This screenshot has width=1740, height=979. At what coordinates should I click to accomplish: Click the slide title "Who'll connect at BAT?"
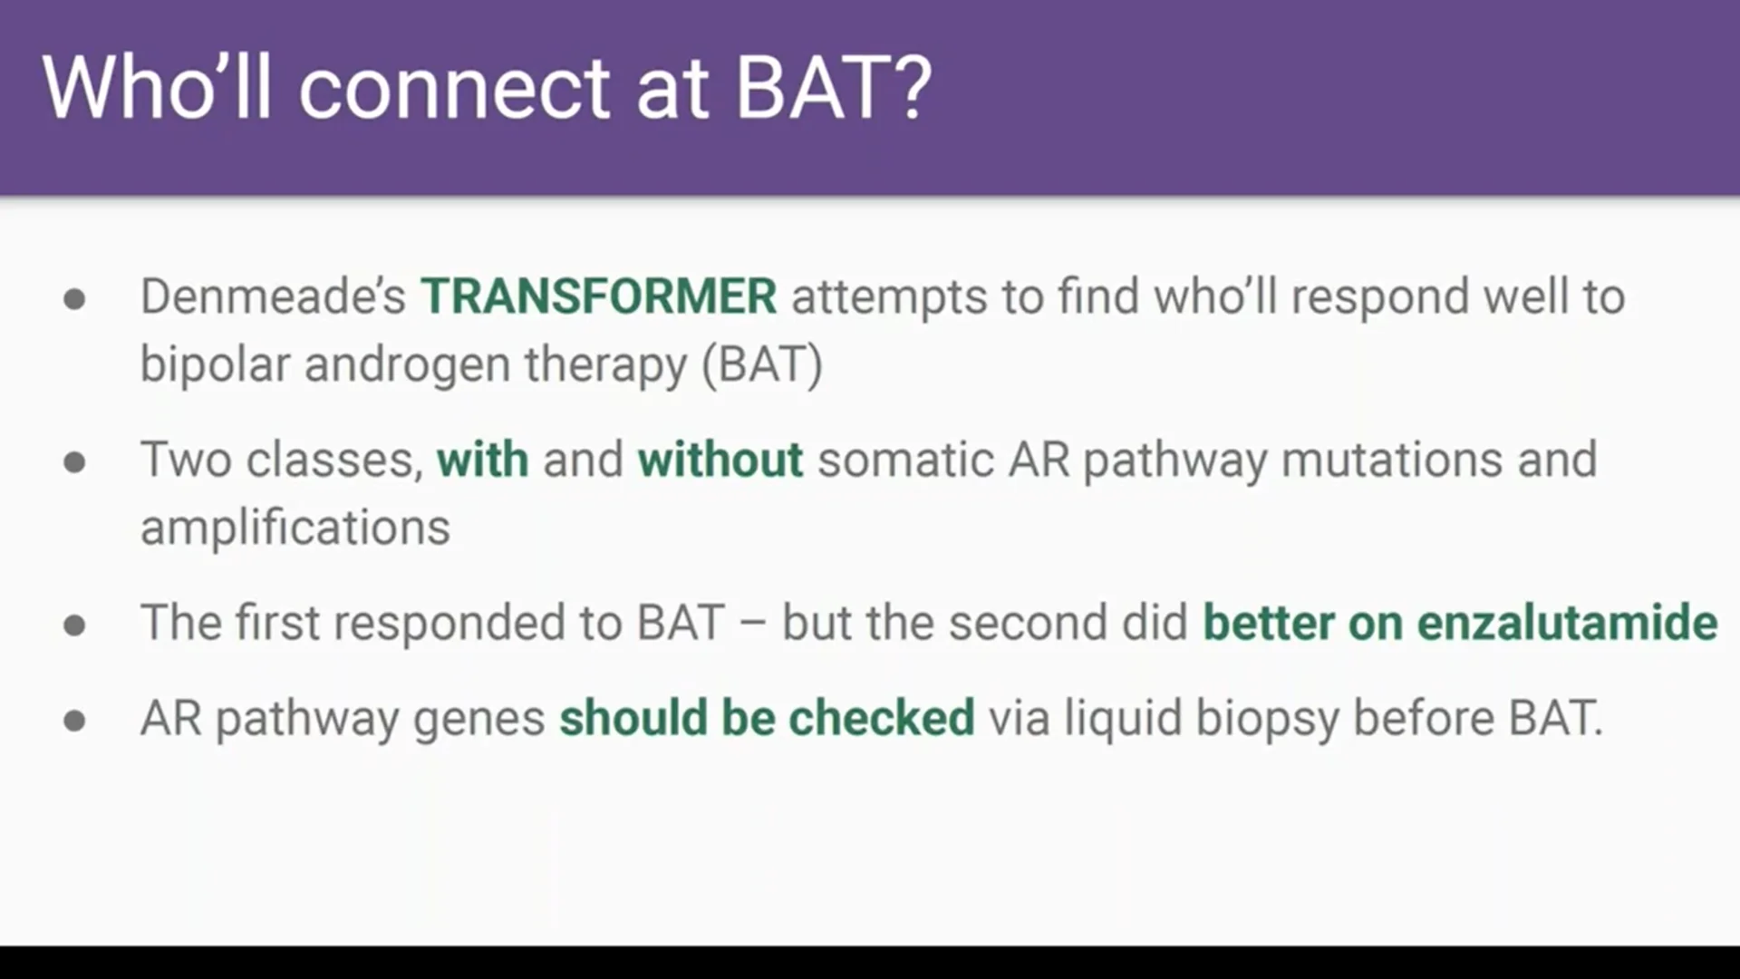click(487, 88)
